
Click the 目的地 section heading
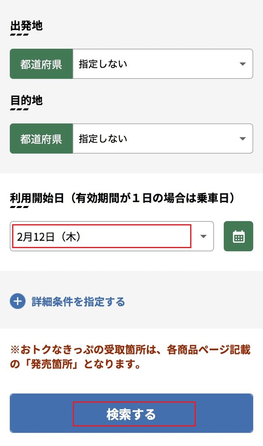click(x=26, y=101)
